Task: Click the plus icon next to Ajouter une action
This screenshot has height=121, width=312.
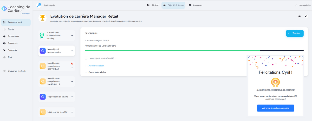Action: click(86, 66)
